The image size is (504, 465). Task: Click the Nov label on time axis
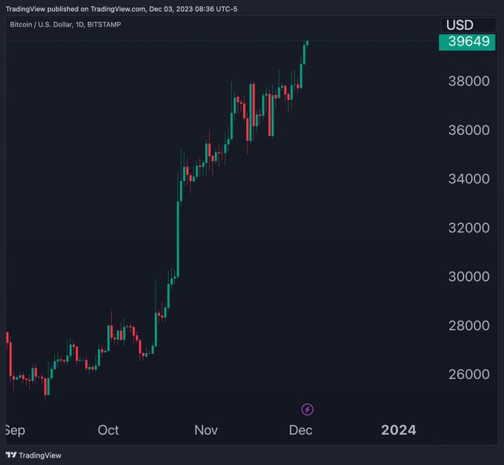pyautogui.click(x=206, y=430)
